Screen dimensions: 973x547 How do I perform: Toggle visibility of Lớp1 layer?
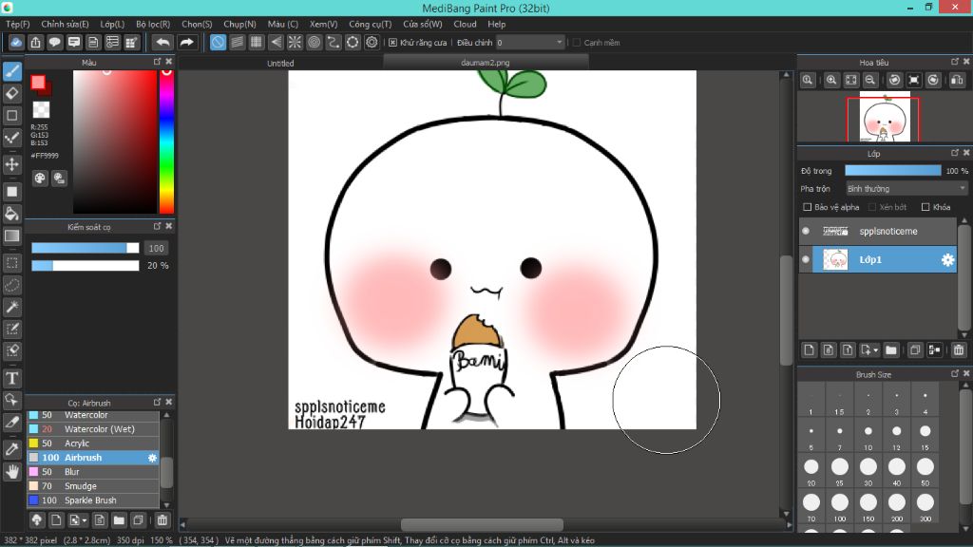806,260
